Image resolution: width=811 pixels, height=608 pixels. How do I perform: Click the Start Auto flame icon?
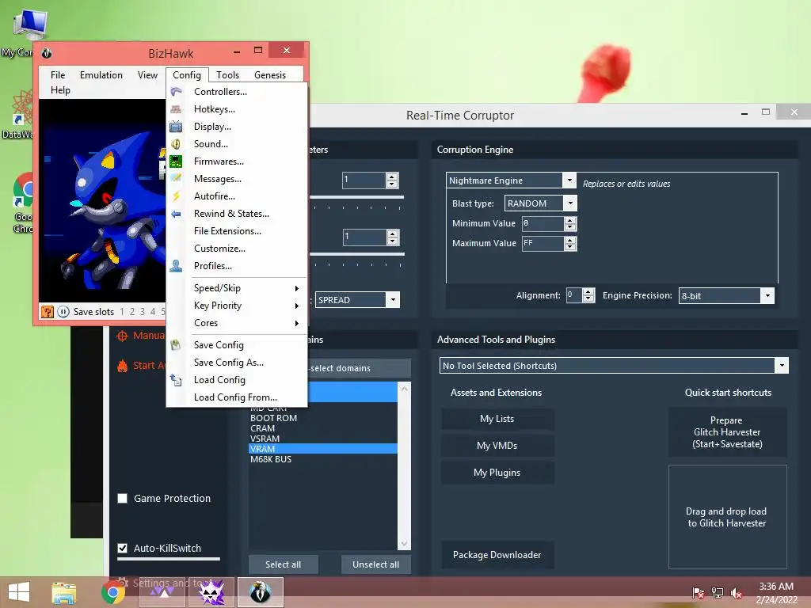122,366
